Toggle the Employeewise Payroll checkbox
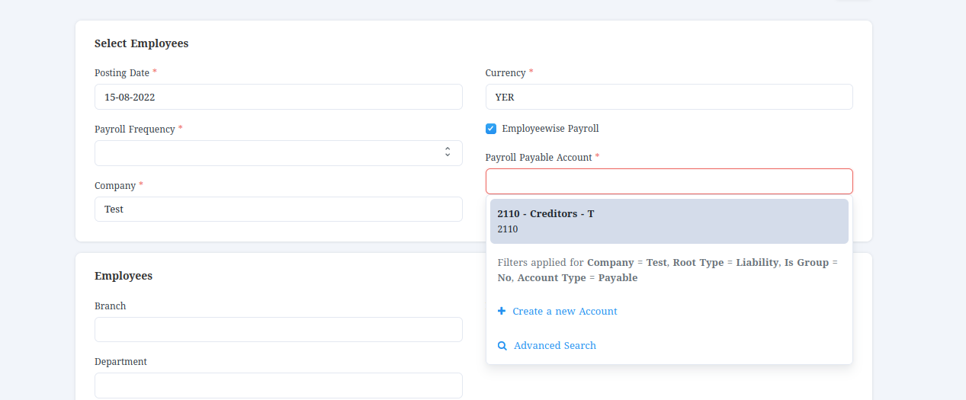 tap(491, 129)
